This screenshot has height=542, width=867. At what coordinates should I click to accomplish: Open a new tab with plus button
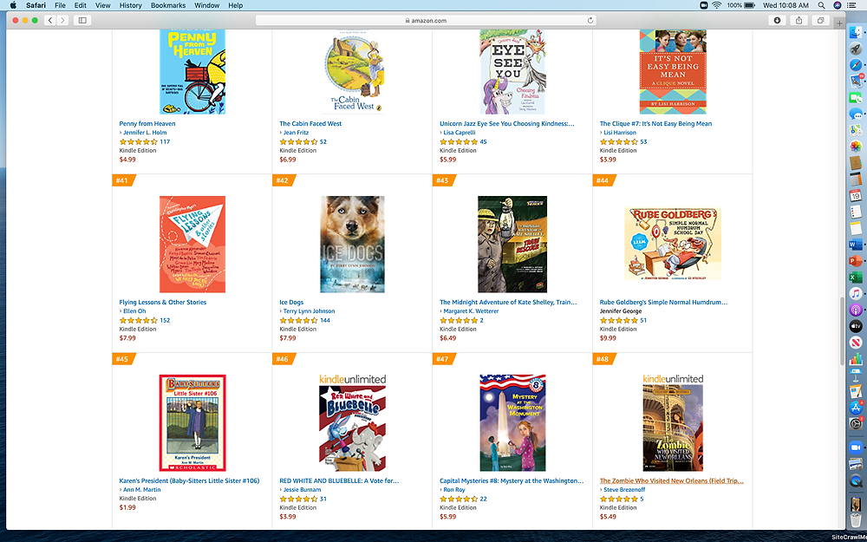(x=839, y=23)
